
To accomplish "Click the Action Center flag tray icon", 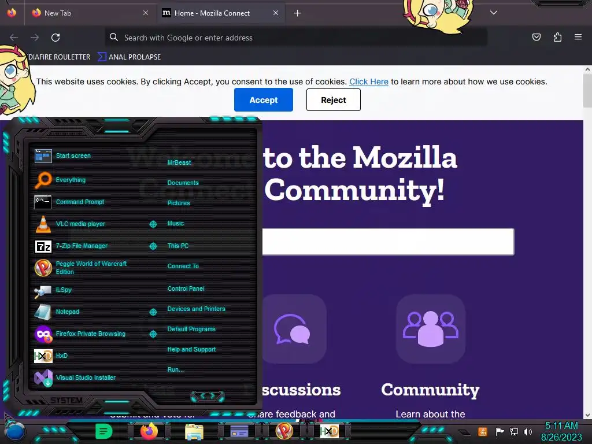I will [x=499, y=431].
